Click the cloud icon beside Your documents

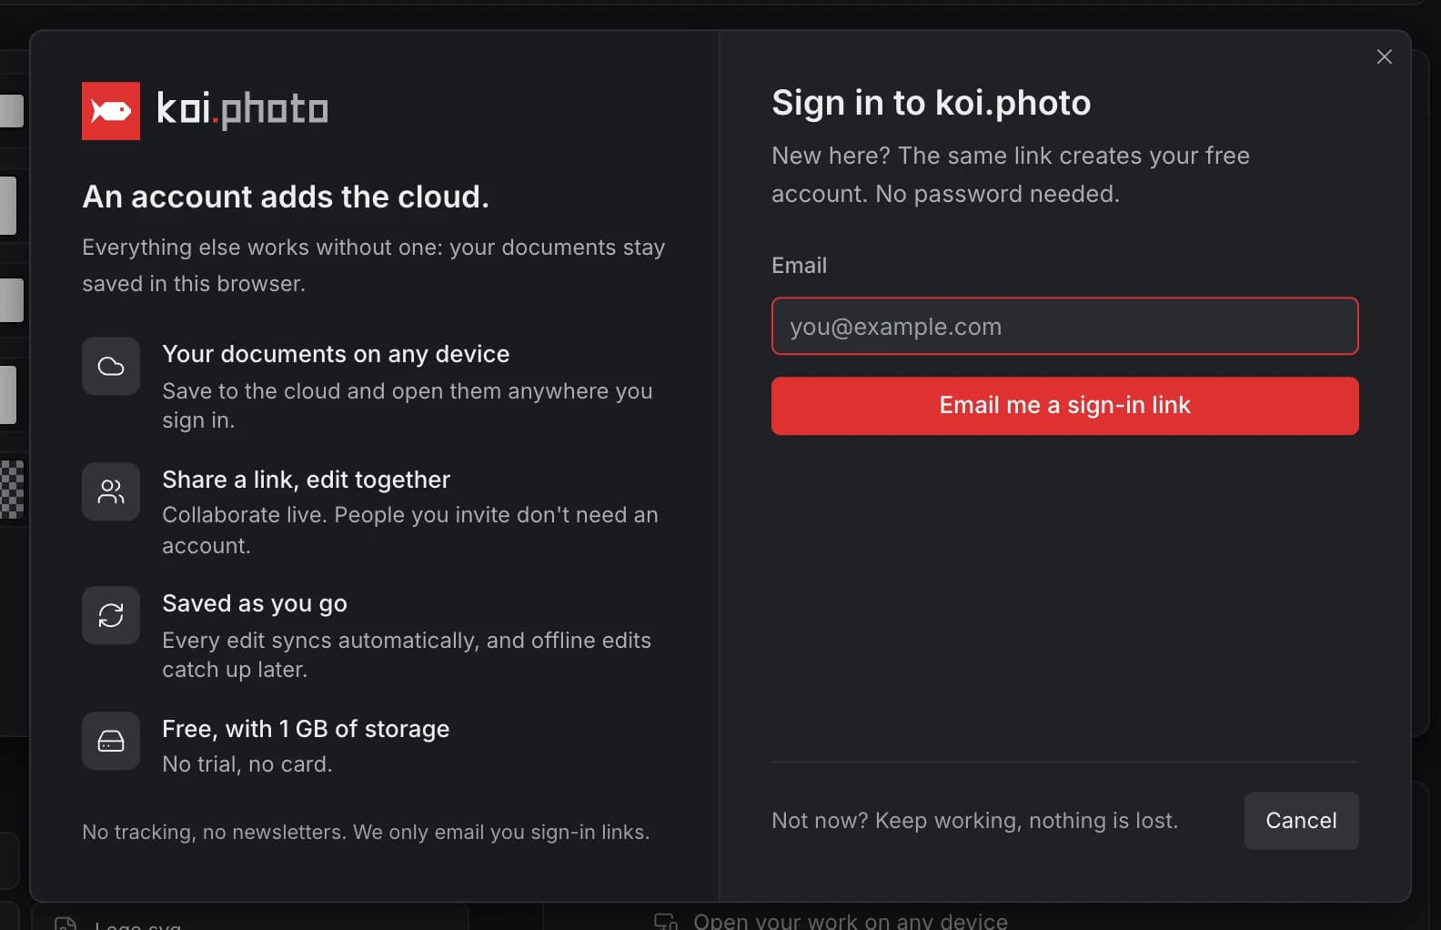[111, 367]
